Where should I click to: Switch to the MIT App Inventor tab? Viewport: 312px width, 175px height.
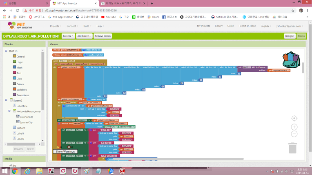click(x=75, y=3)
